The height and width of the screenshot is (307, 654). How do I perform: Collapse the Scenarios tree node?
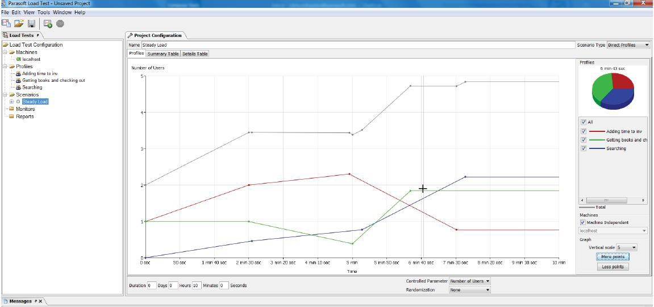tap(5, 95)
